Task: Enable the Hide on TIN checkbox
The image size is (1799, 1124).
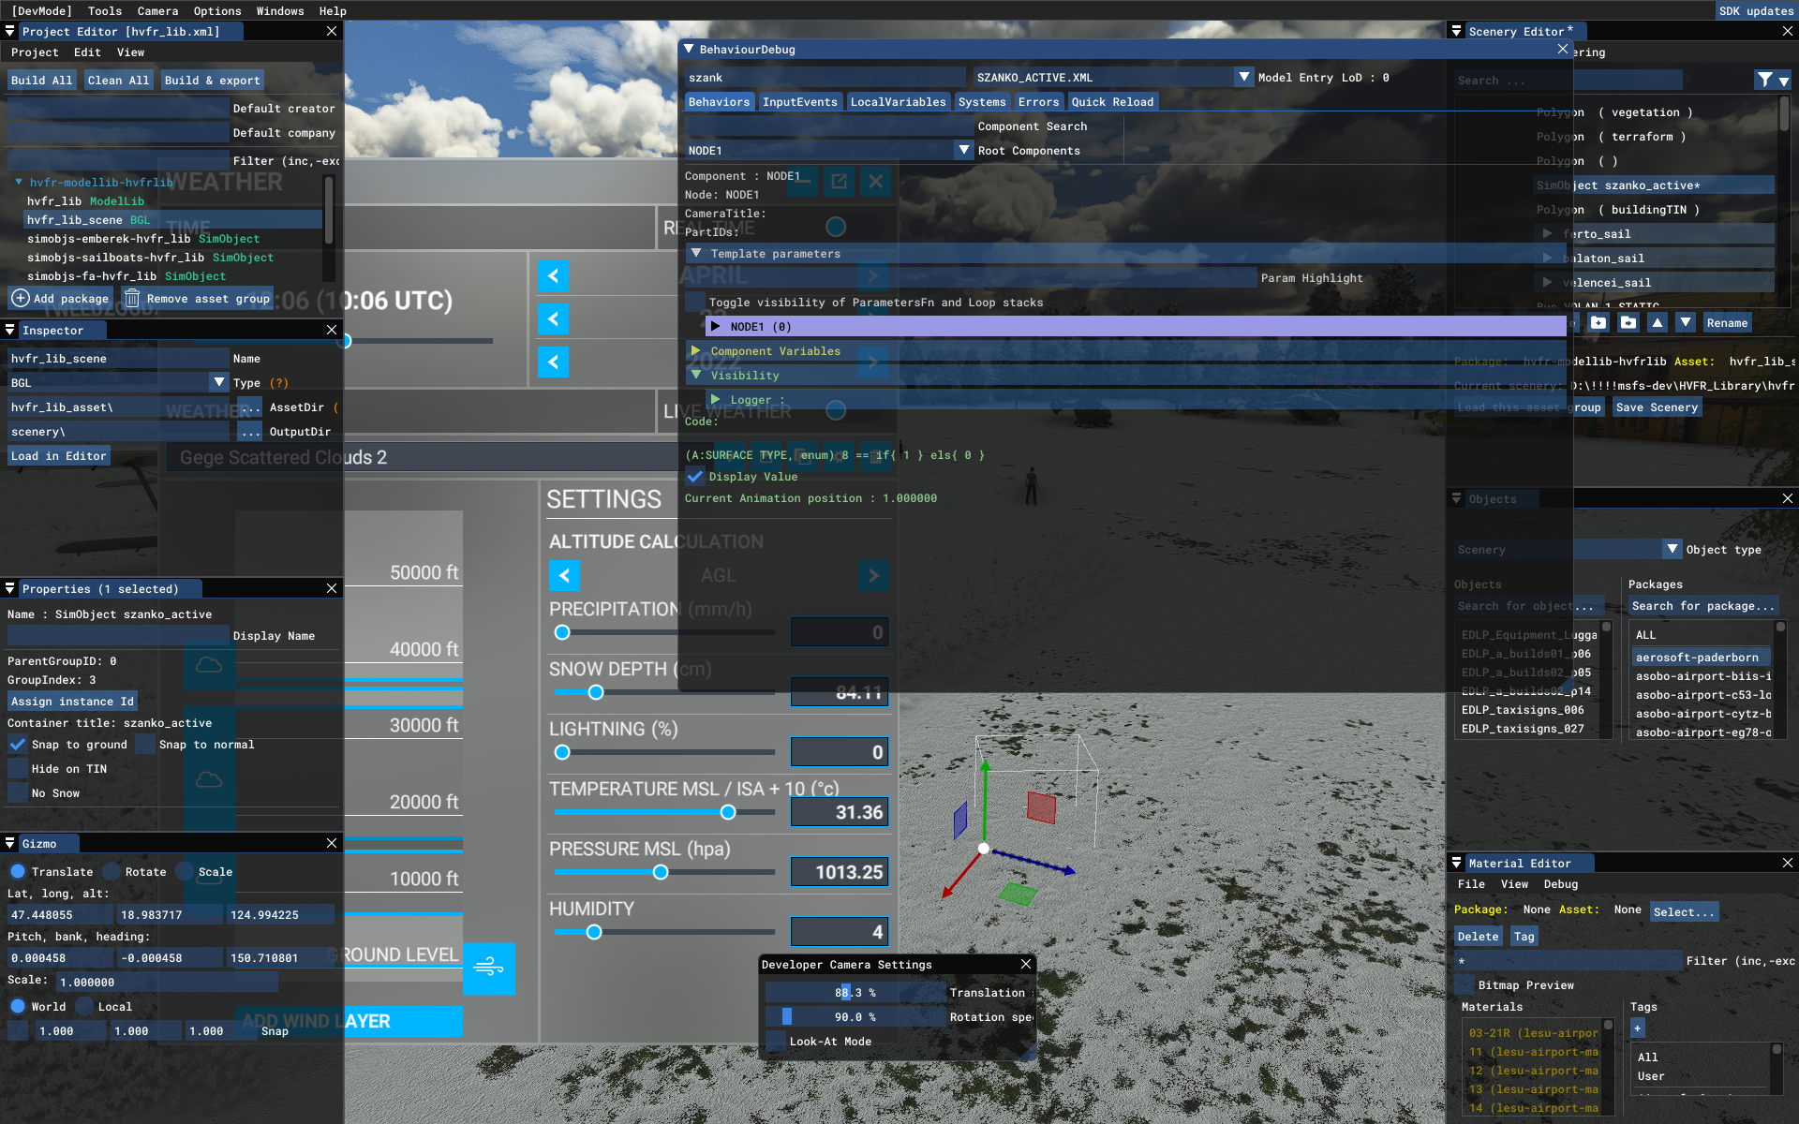Action: (18, 769)
